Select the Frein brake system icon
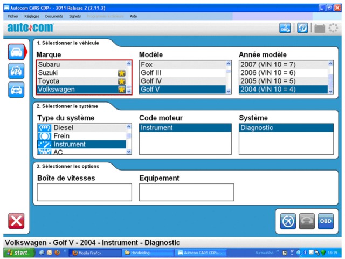Image resolution: width=345 pixels, height=259 pixels. pos(45,136)
